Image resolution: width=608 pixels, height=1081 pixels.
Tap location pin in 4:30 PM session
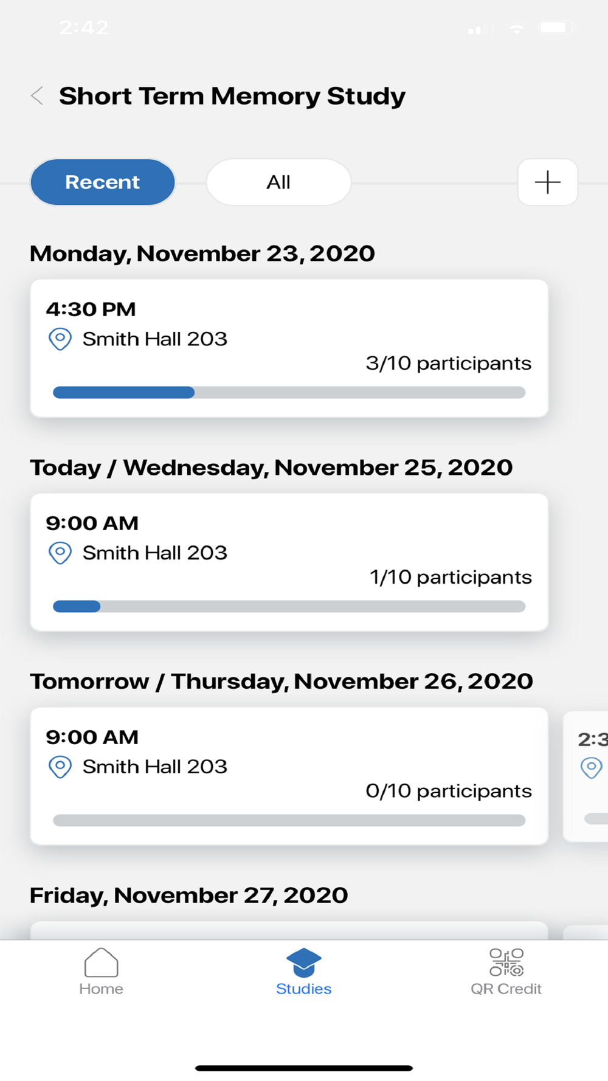tap(60, 339)
